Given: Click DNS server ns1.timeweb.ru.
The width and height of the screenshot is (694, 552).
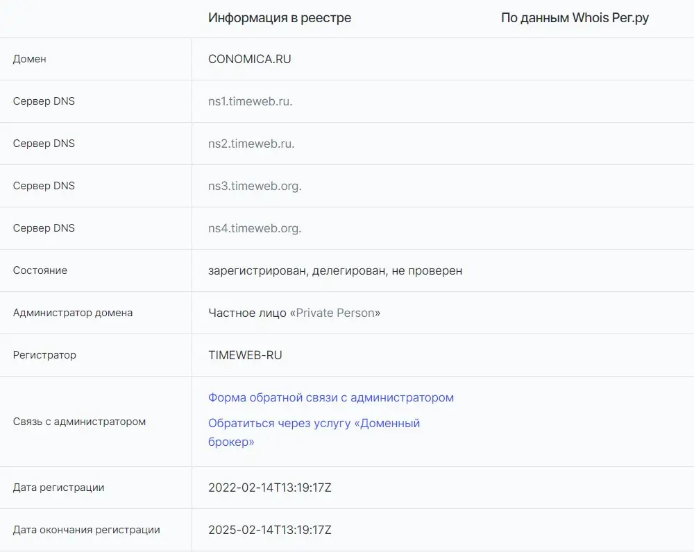Looking at the screenshot, I should [250, 101].
